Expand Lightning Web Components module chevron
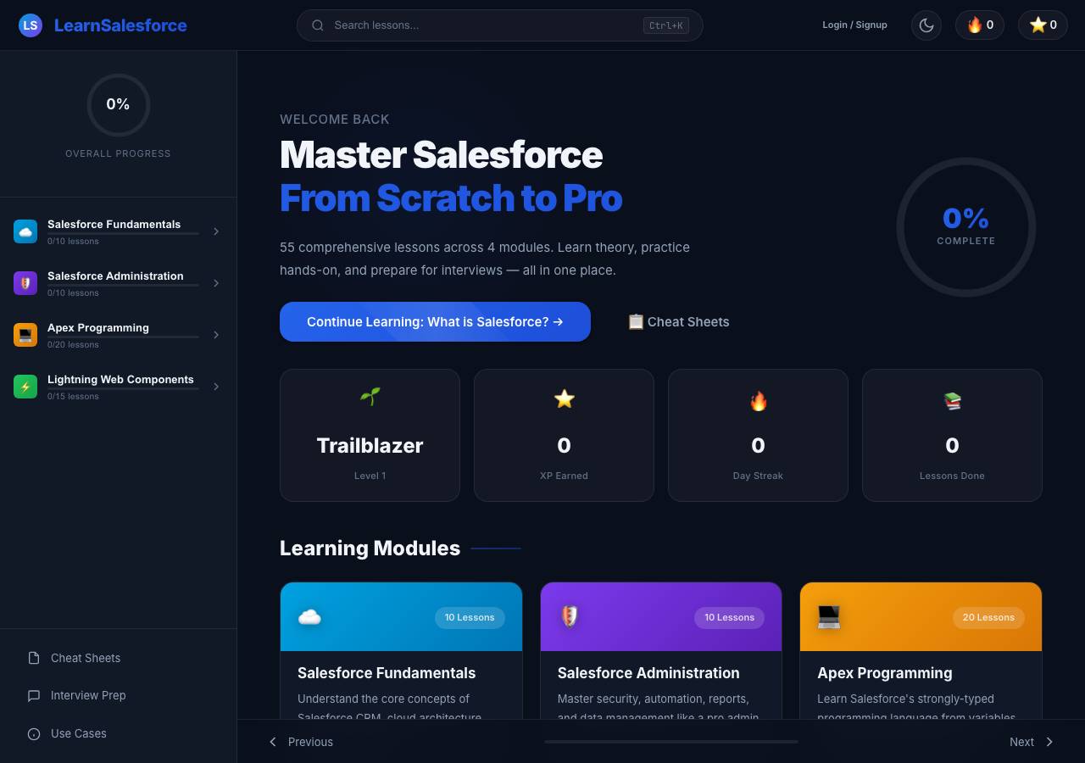The height and width of the screenshot is (763, 1085). click(216, 387)
